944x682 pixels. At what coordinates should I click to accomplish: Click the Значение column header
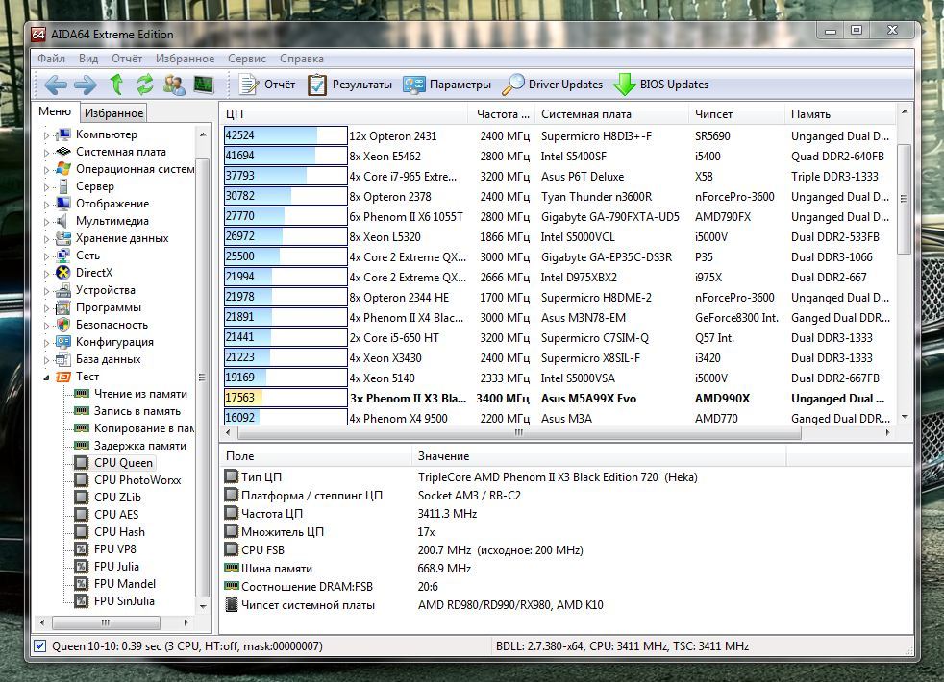[599, 456]
